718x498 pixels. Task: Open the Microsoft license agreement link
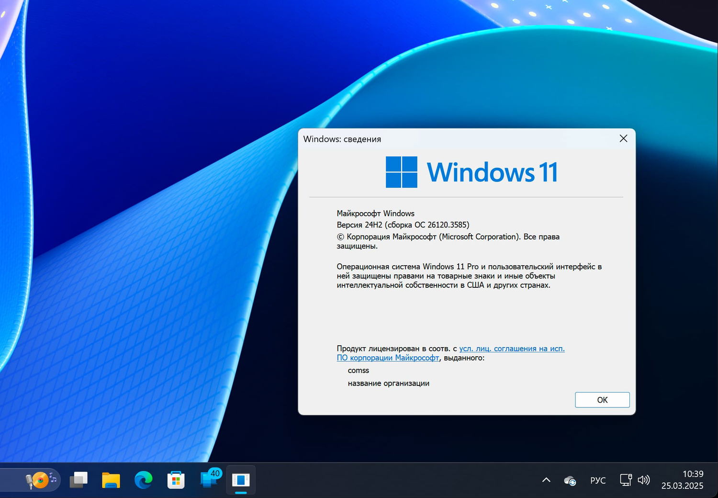pos(512,348)
